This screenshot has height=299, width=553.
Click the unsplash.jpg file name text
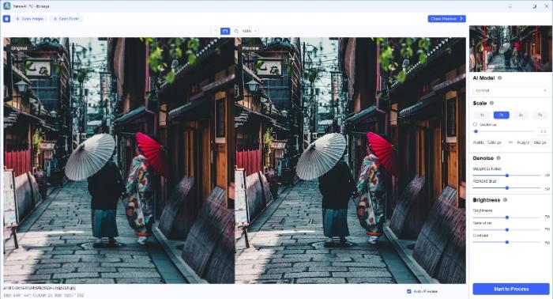pyautogui.click(x=39, y=288)
